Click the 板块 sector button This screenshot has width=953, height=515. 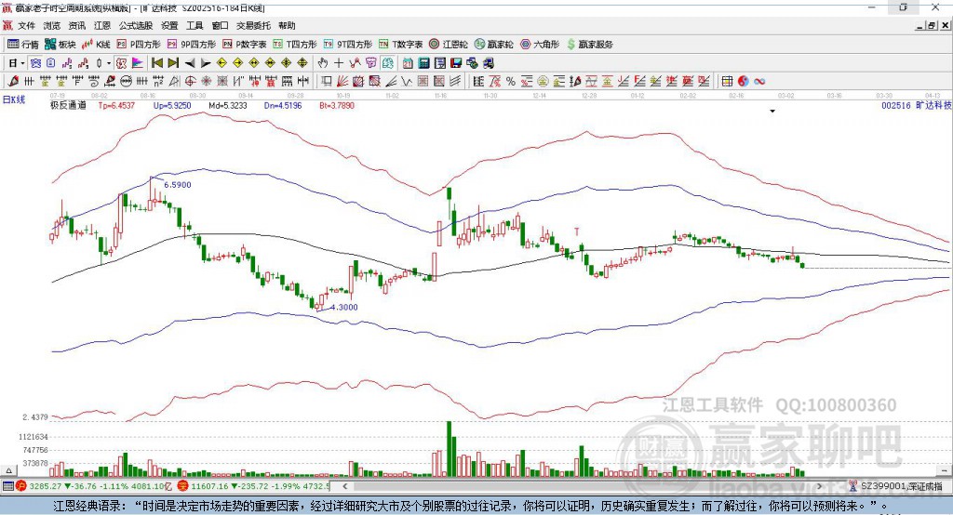[60, 44]
